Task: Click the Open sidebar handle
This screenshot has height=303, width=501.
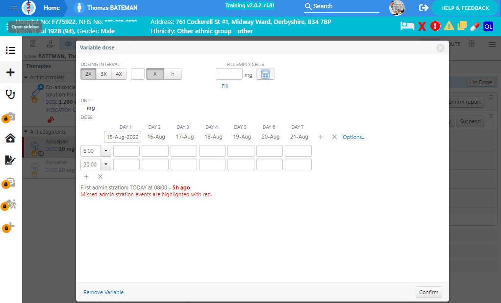Action: click(25, 27)
